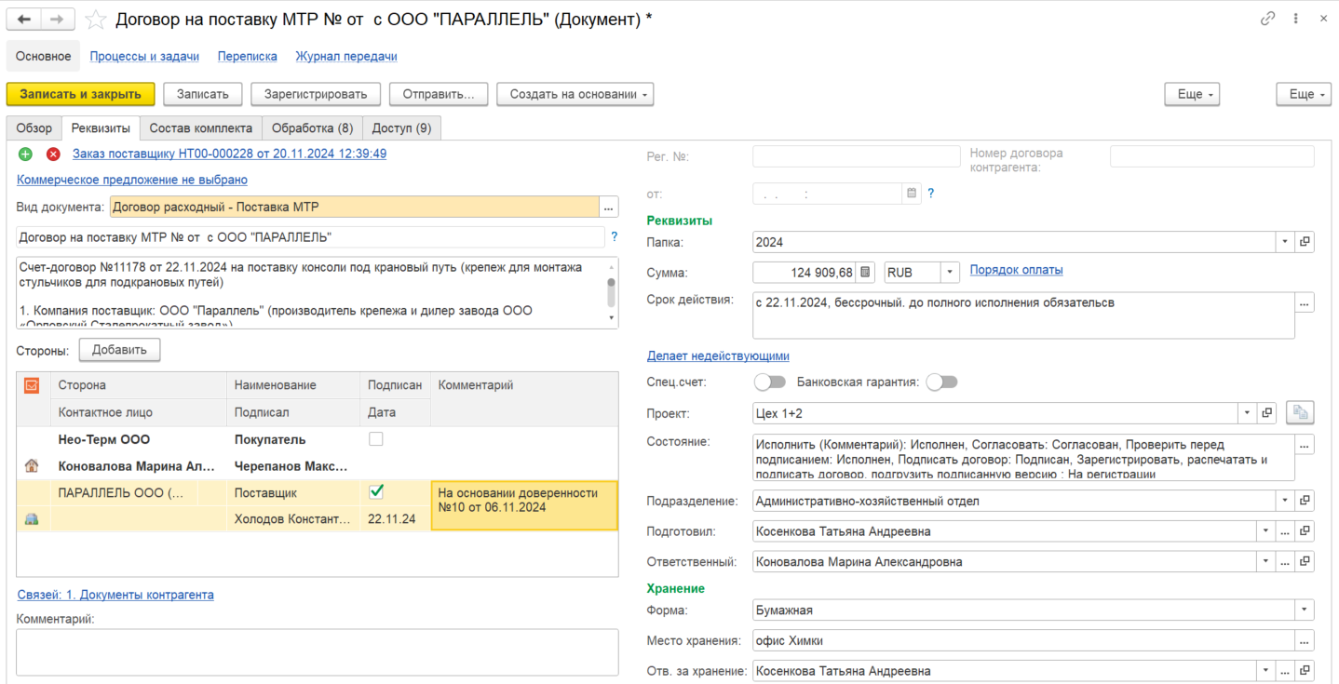Open the Ответственный value with its open icon

pyautogui.click(x=1305, y=561)
